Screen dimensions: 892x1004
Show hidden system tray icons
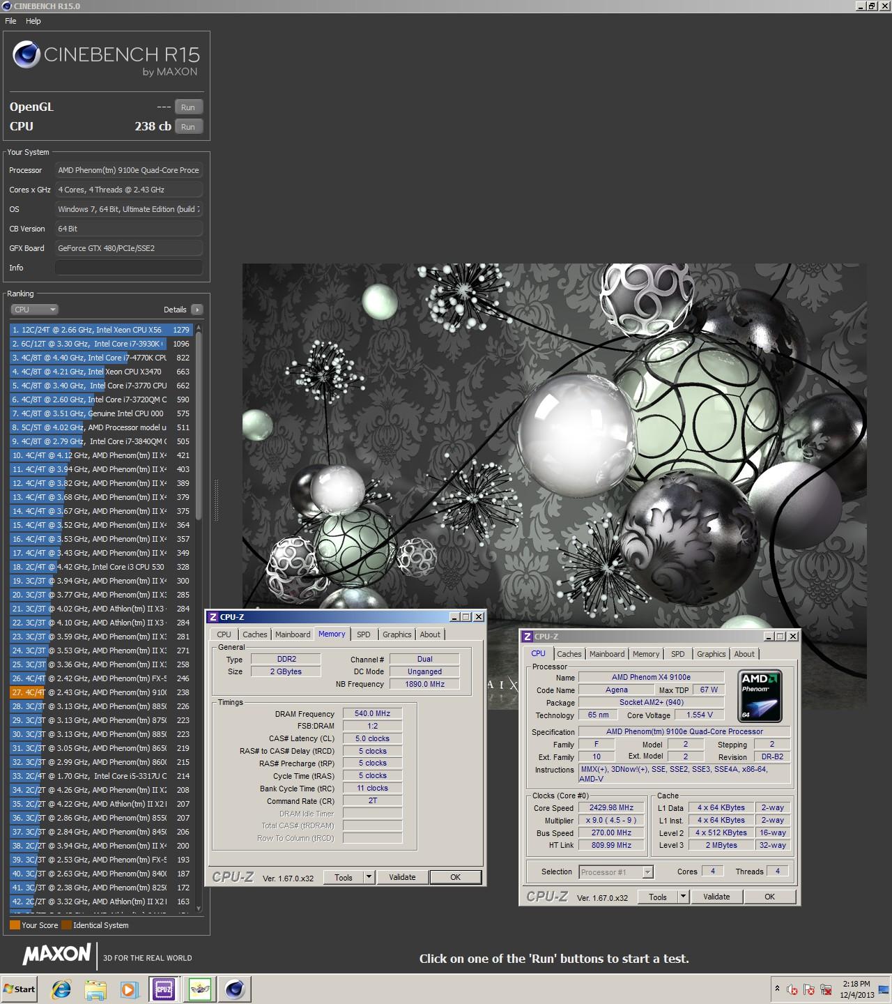pos(777,989)
